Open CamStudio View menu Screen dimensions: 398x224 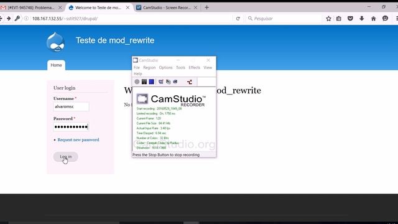[x=208, y=68]
